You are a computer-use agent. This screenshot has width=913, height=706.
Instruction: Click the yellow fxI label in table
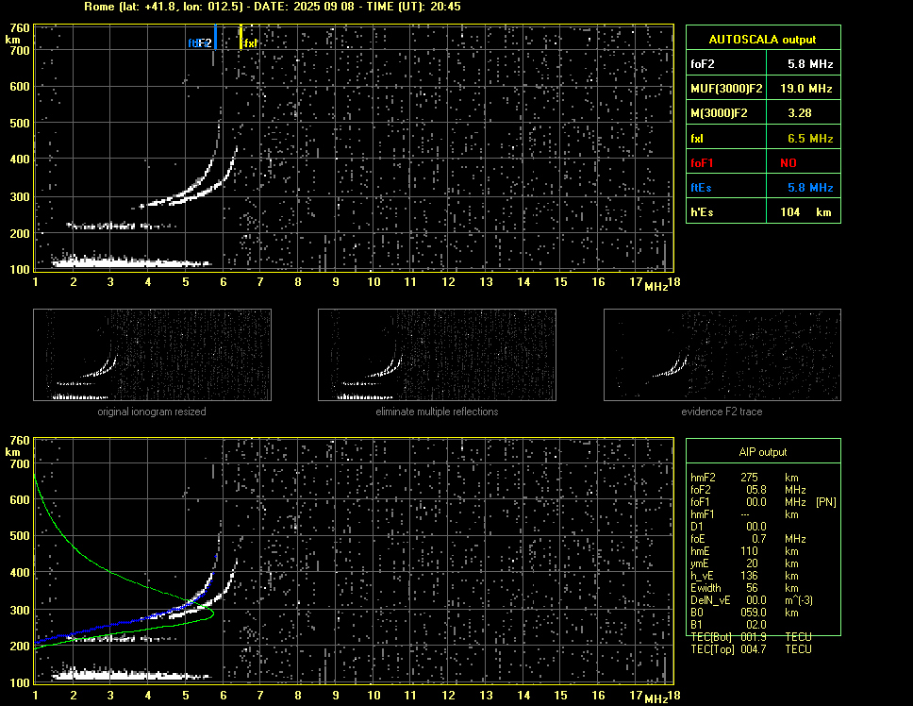pos(696,139)
